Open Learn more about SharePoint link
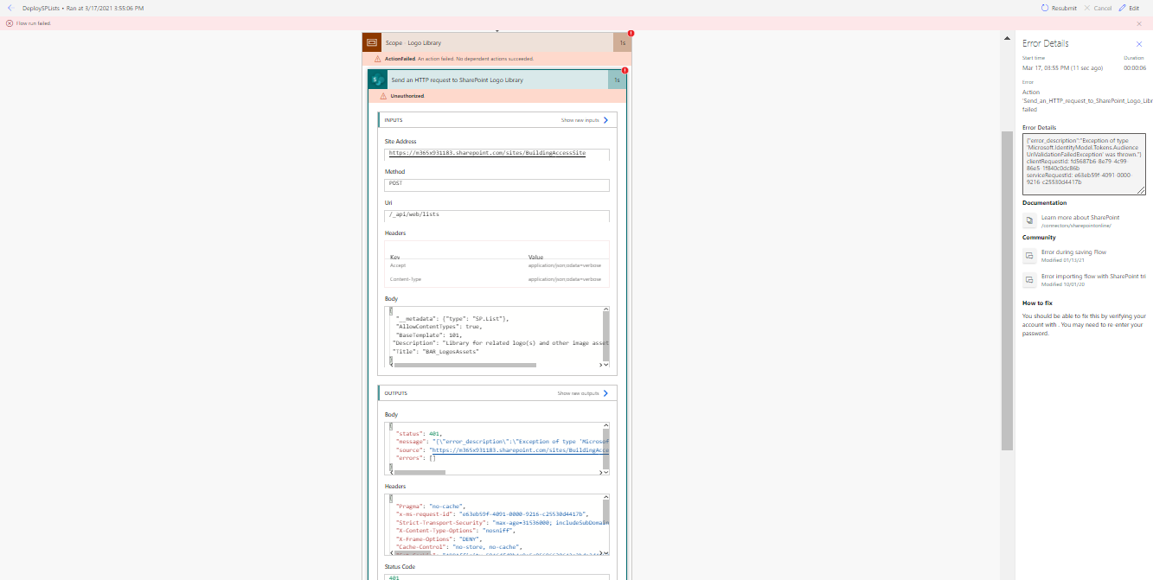 (x=1080, y=218)
